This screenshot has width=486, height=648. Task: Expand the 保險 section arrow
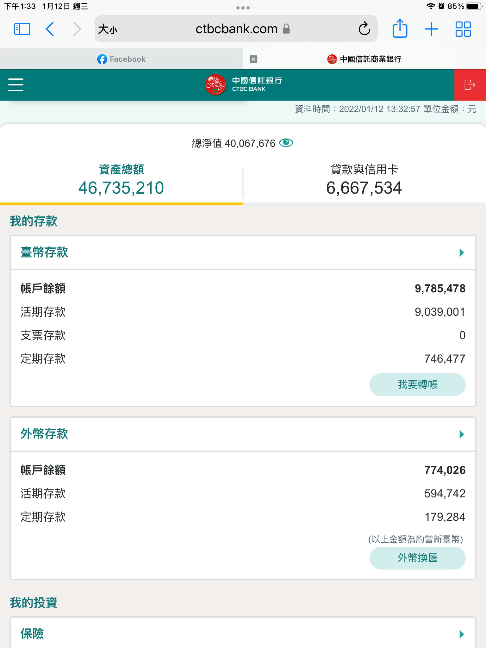pos(461,634)
